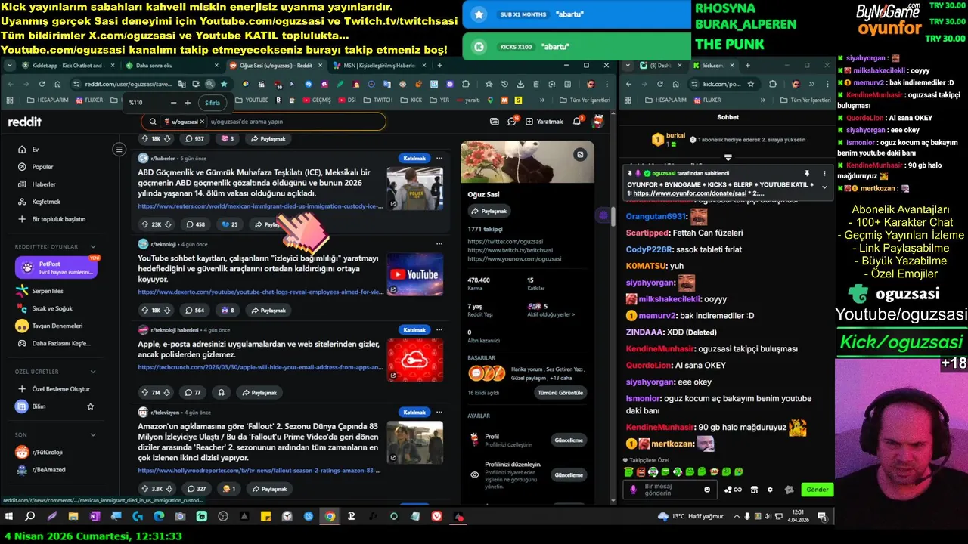
Task: Open r/BeAmazed in recent list
Action: click(48, 469)
